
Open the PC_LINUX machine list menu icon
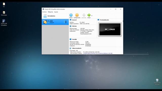pos(65,22)
